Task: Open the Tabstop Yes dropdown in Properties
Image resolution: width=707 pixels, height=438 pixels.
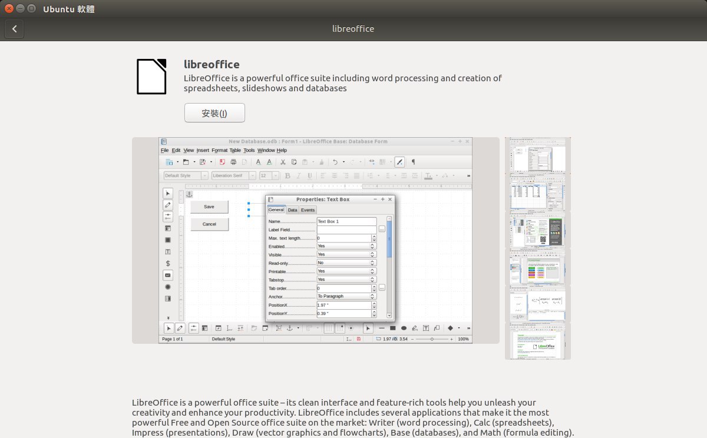Action: click(346, 280)
